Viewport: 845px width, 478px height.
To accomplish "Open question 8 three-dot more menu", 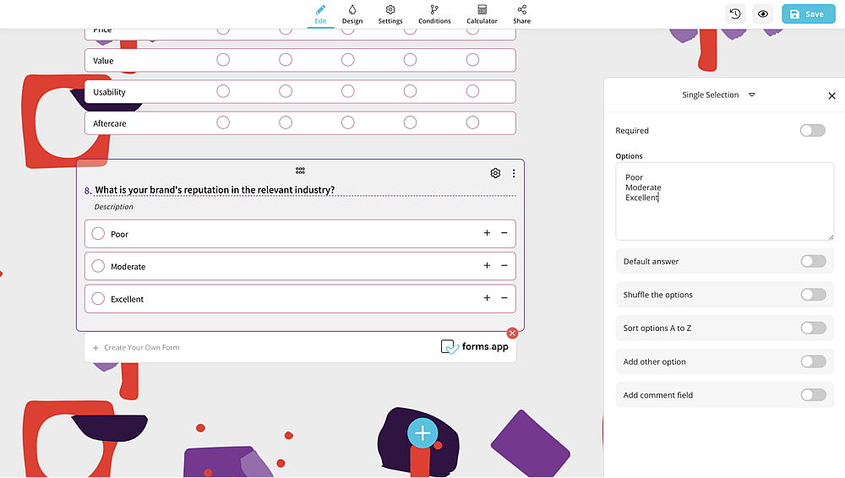I will (514, 173).
